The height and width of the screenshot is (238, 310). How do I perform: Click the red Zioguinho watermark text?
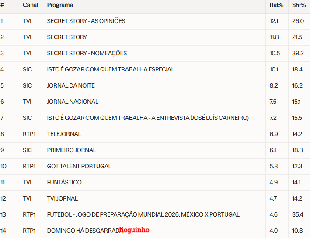pos(134,230)
